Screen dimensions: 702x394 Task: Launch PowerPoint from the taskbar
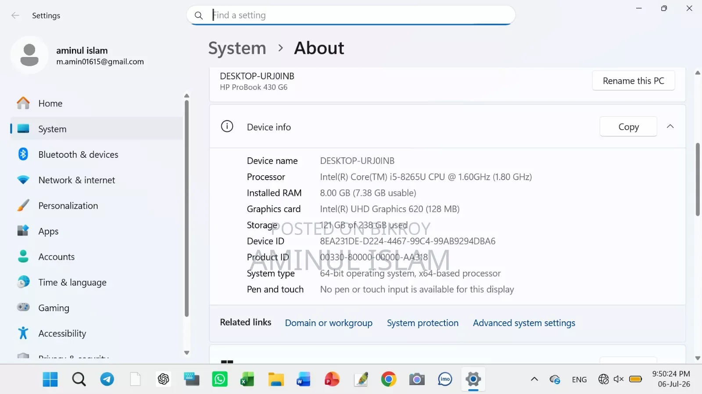pyautogui.click(x=332, y=379)
